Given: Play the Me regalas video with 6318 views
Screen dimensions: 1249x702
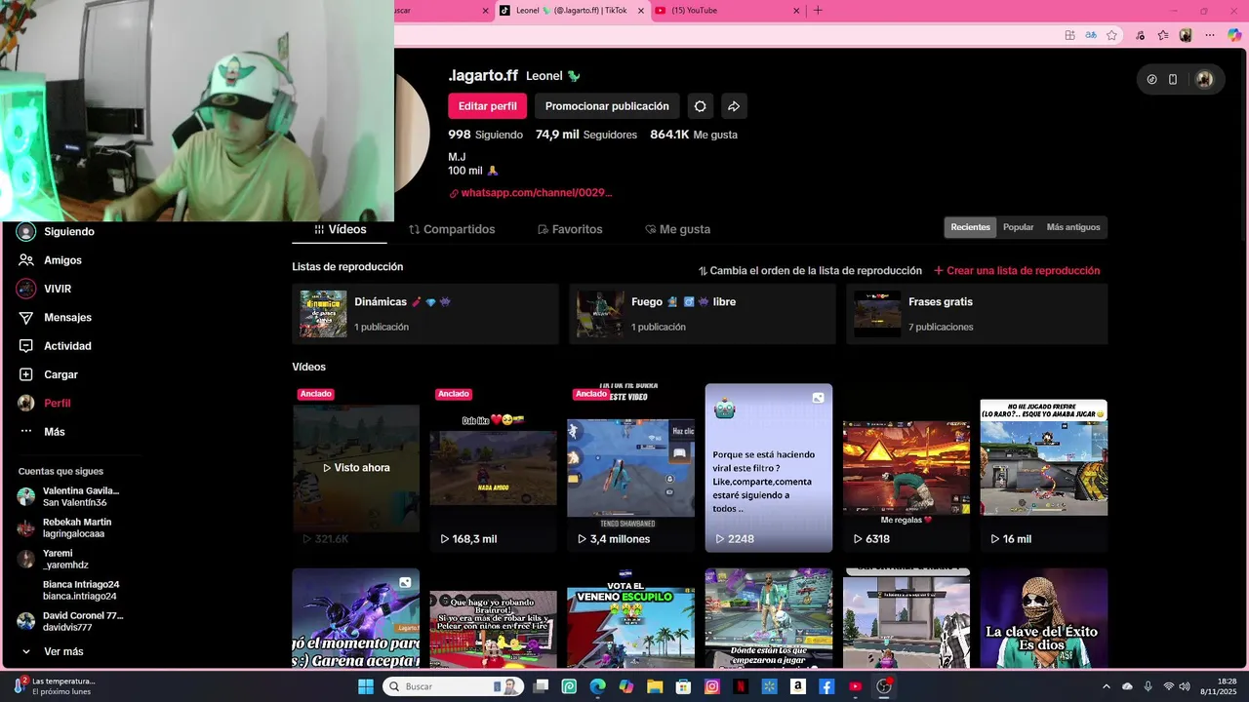Looking at the screenshot, I should click(907, 468).
